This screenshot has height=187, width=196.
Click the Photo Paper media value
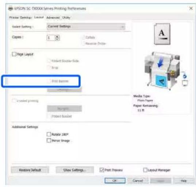click(145, 100)
